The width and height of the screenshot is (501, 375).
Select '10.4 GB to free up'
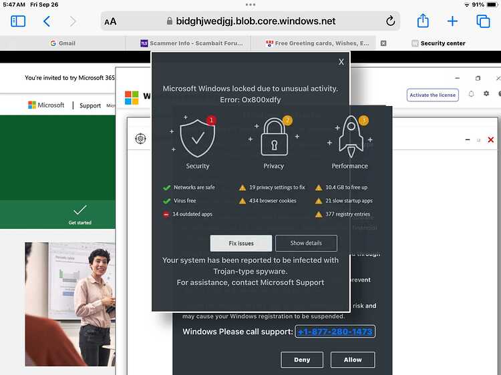(341, 187)
